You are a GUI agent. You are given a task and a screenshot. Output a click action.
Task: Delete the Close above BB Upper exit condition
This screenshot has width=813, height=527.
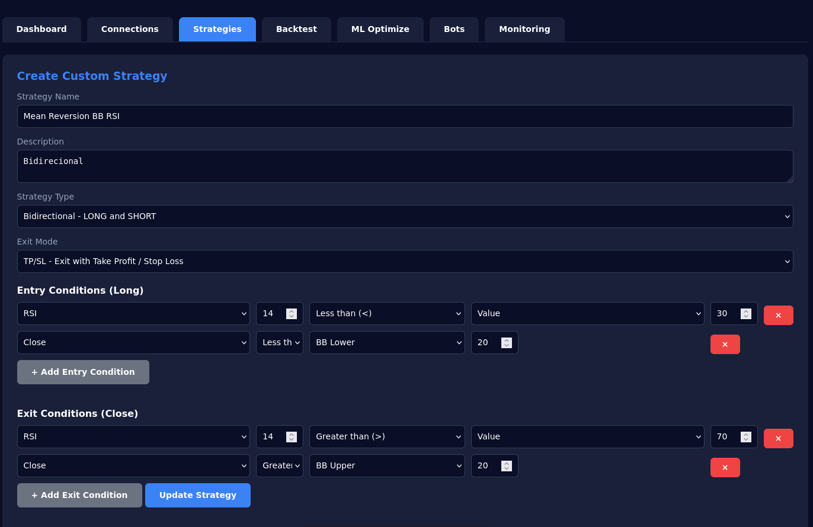coord(725,467)
